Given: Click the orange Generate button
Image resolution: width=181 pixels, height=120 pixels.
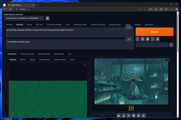Looking at the screenshot, I should pos(154,32).
